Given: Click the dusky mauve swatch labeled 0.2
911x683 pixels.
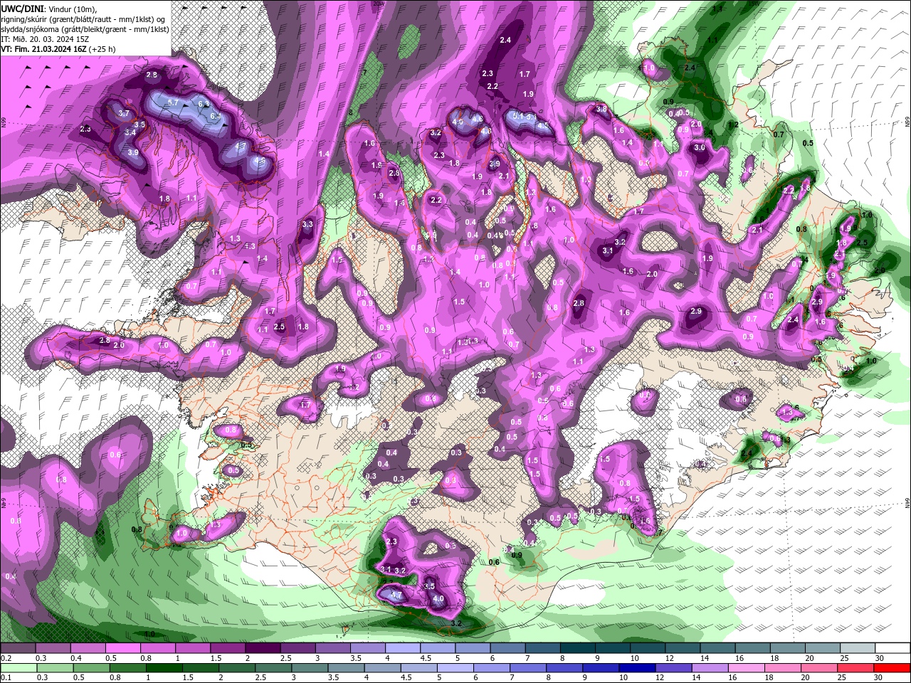Looking at the screenshot, I should (x=18, y=649).
